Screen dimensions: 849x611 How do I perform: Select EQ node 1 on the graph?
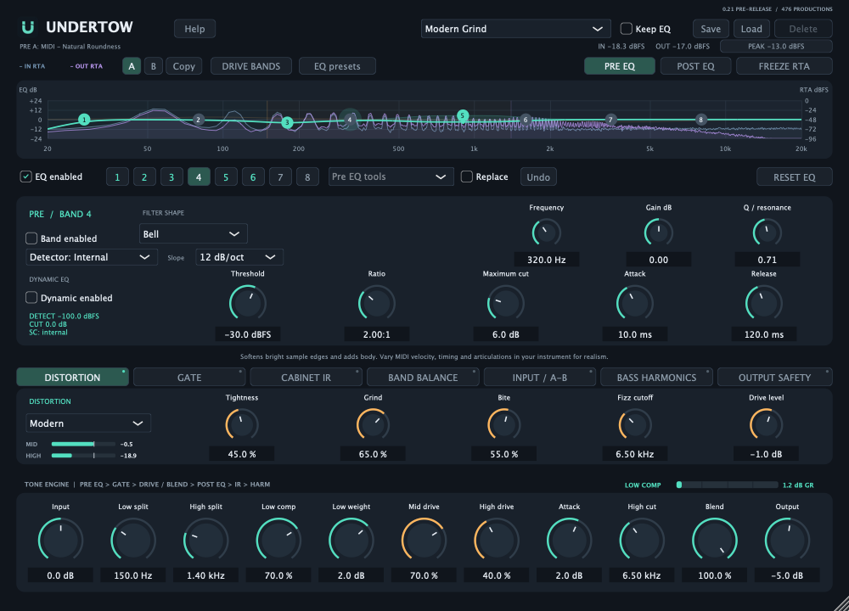(84, 120)
